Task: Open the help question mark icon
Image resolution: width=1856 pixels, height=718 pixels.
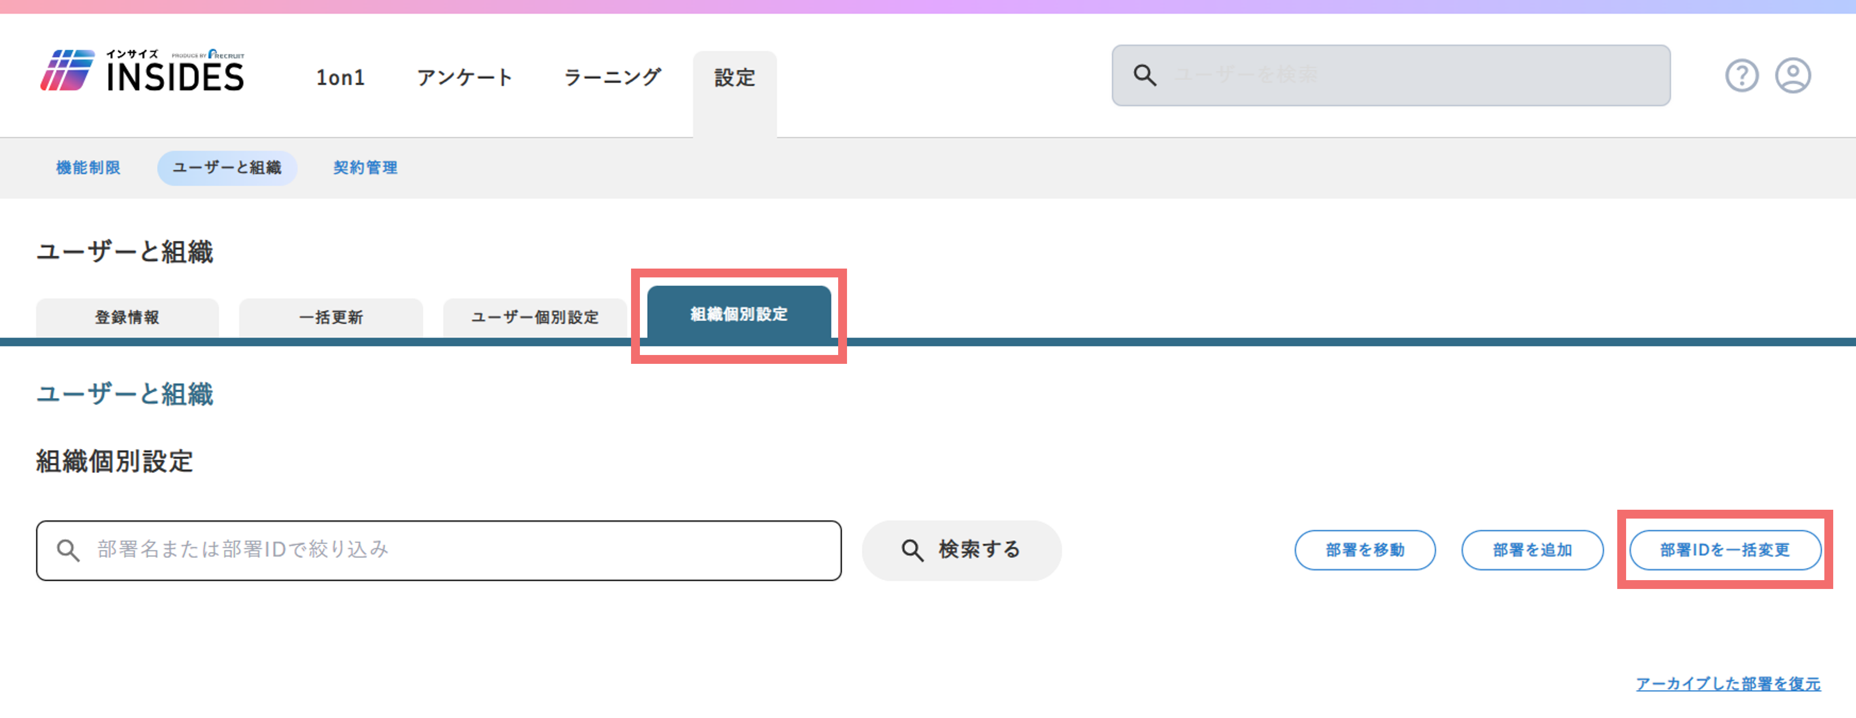Action: pyautogui.click(x=1741, y=75)
